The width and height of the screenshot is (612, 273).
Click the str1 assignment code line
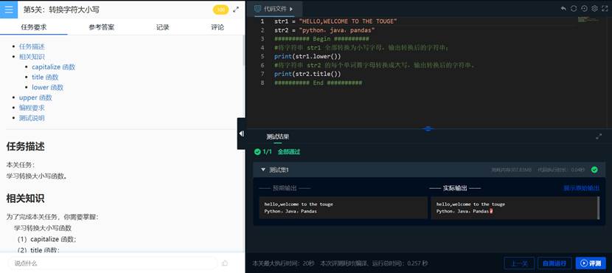pyautogui.click(x=335, y=21)
